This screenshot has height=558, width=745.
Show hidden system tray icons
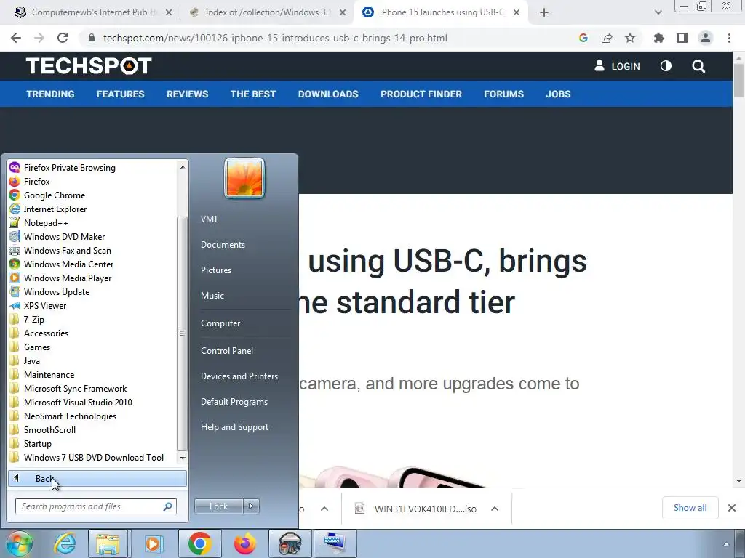[x=726, y=544]
